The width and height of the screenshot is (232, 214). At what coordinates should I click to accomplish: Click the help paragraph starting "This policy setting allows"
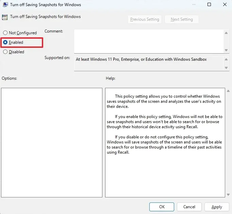(x=164, y=101)
